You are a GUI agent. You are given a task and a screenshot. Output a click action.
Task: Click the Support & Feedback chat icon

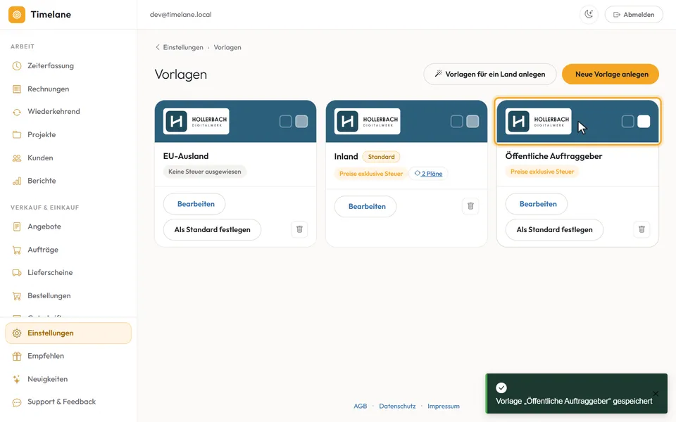17,402
